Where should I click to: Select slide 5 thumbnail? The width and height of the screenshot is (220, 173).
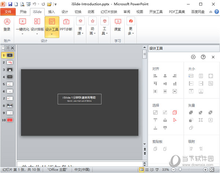click(10, 84)
